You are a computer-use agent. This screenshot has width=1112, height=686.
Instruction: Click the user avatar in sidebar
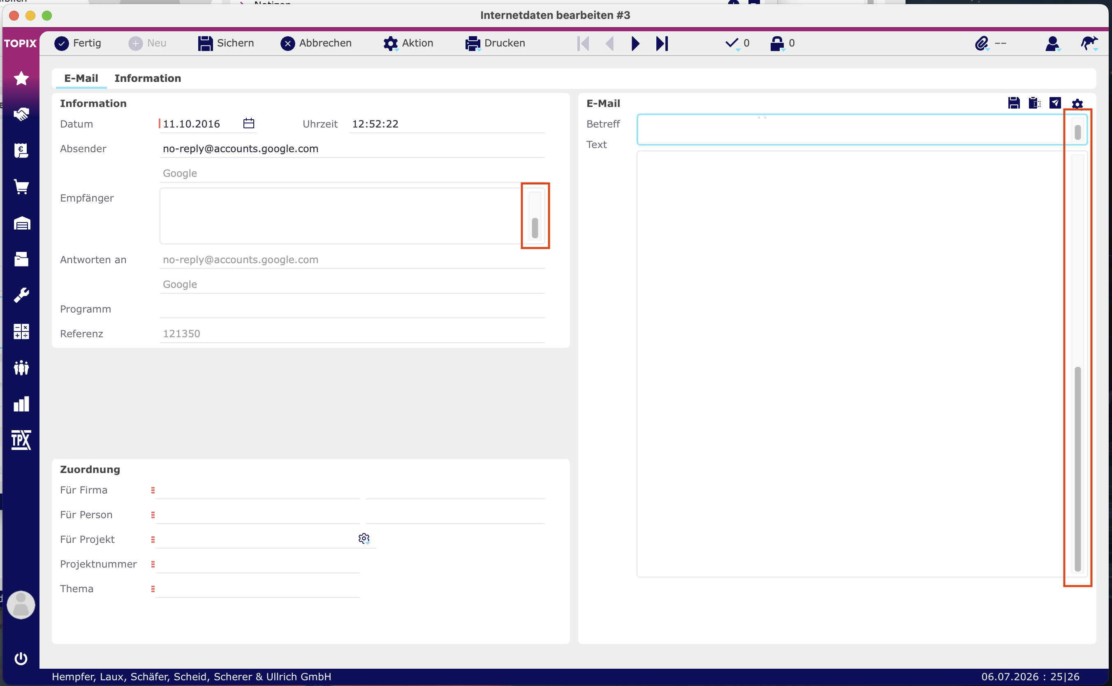(x=21, y=605)
